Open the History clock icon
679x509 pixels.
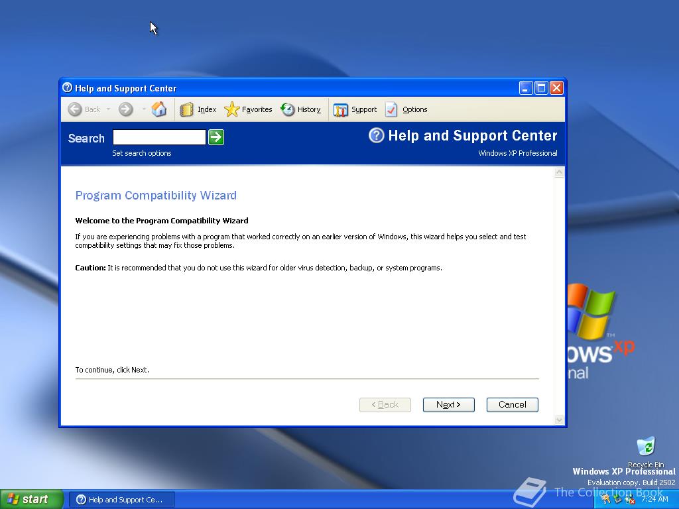click(287, 109)
